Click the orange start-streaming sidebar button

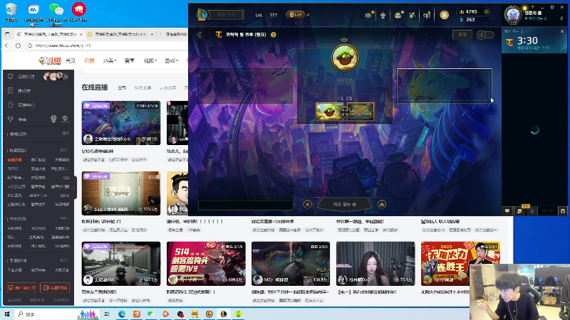(x=55, y=288)
